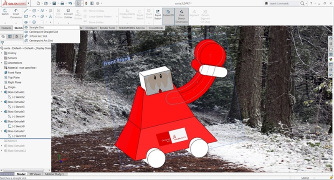Expand the SOLIDWORKS menu flyout arrow
Image resolution: width=334 pixels, height=180 pixels.
(x=29, y=3)
